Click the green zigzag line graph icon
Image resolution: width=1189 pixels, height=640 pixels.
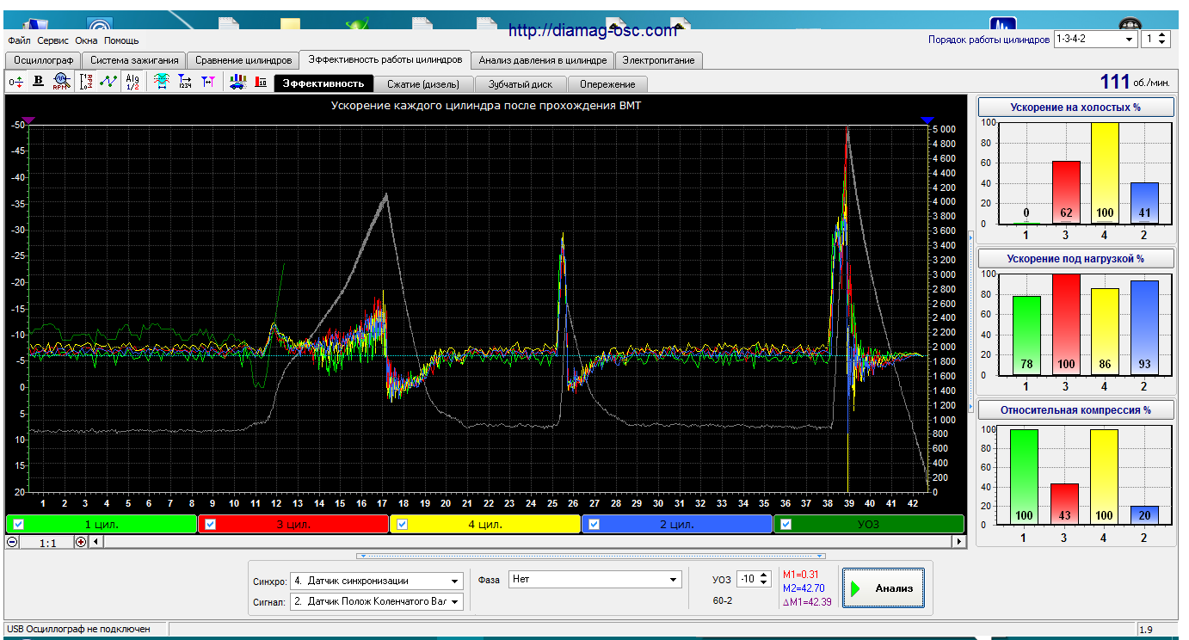(x=108, y=82)
